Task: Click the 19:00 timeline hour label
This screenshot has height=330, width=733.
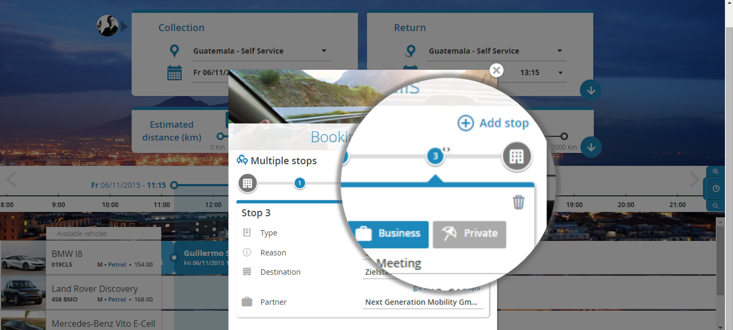Action: click(574, 205)
